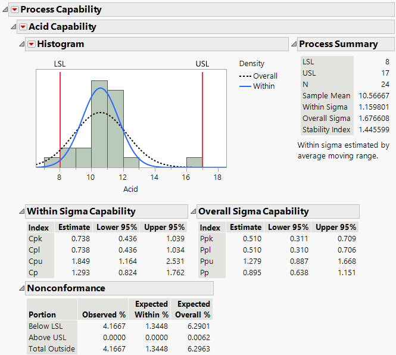The height and width of the screenshot is (355, 396).
Task: Click the Estimate header in Within Sigma table
Action: pyautogui.click(x=74, y=227)
